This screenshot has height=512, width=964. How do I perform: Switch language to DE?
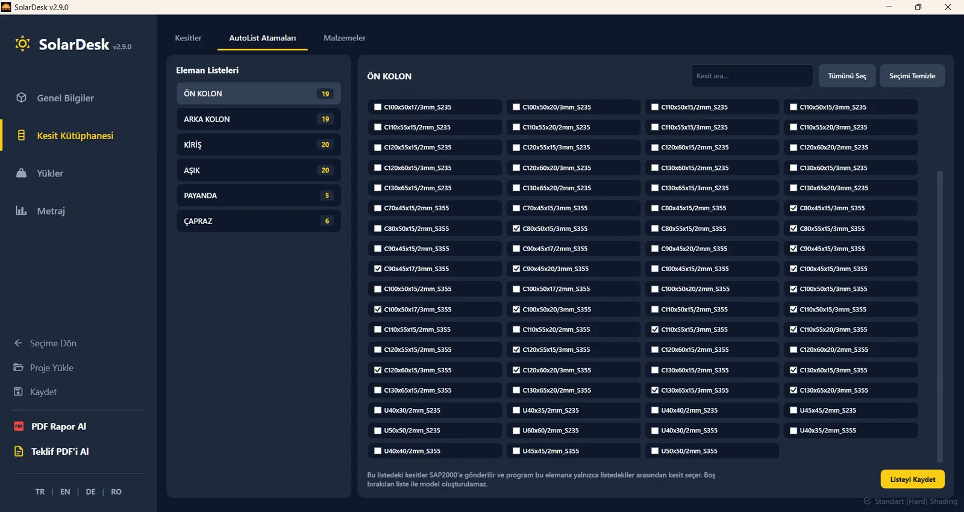90,492
